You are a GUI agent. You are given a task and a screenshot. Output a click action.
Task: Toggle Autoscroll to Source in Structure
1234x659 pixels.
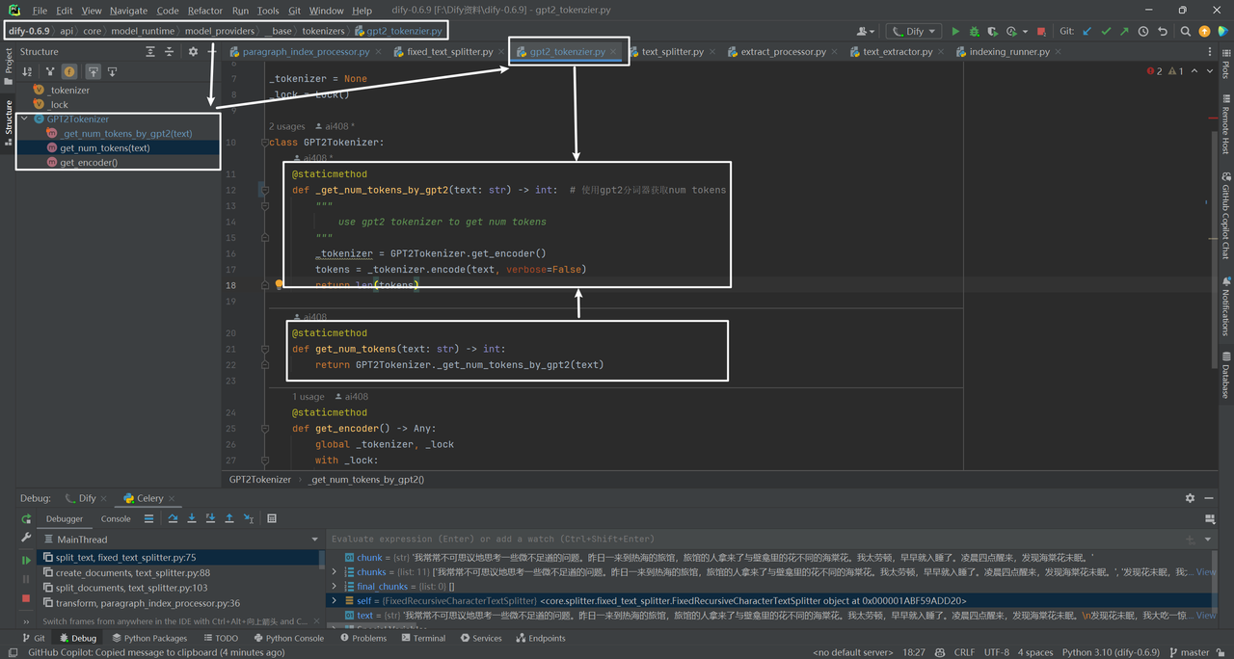[x=93, y=71]
